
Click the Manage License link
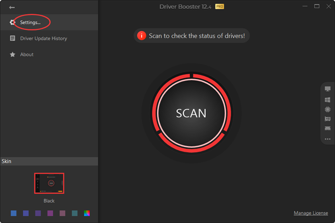coord(311,213)
